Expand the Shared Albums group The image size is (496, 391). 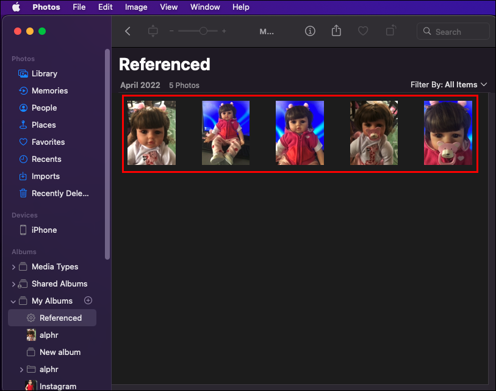pyautogui.click(x=13, y=284)
